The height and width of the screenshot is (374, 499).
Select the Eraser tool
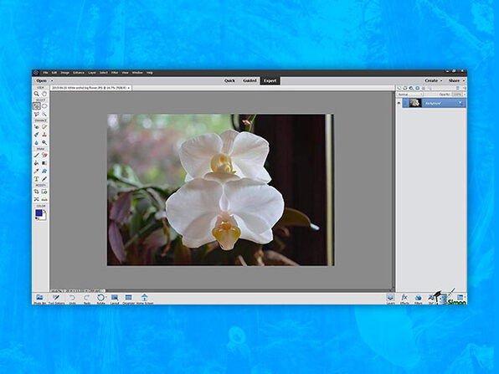(44, 155)
